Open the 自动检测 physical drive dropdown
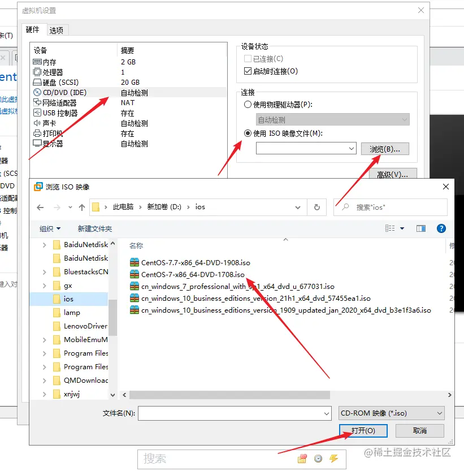Screen dimensions: 464x471 404,120
